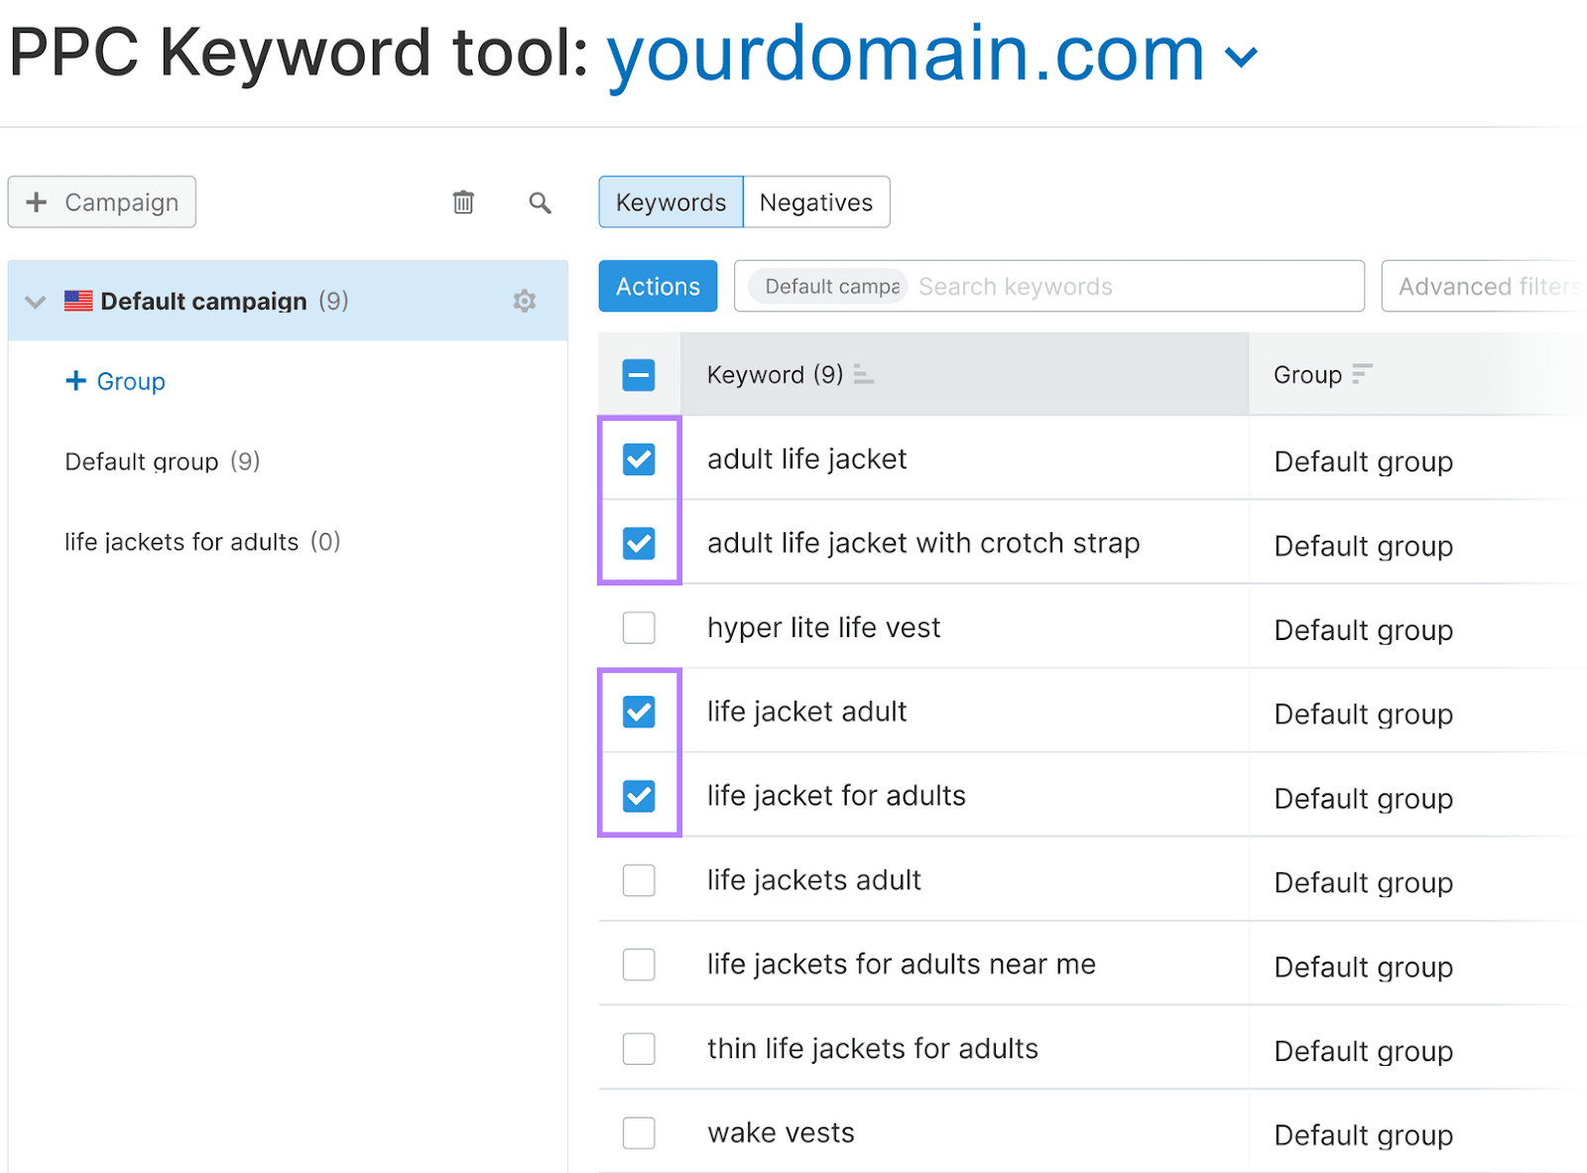Collapse the Default campaign chevron
This screenshot has height=1173, width=1587.
(36, 302)
